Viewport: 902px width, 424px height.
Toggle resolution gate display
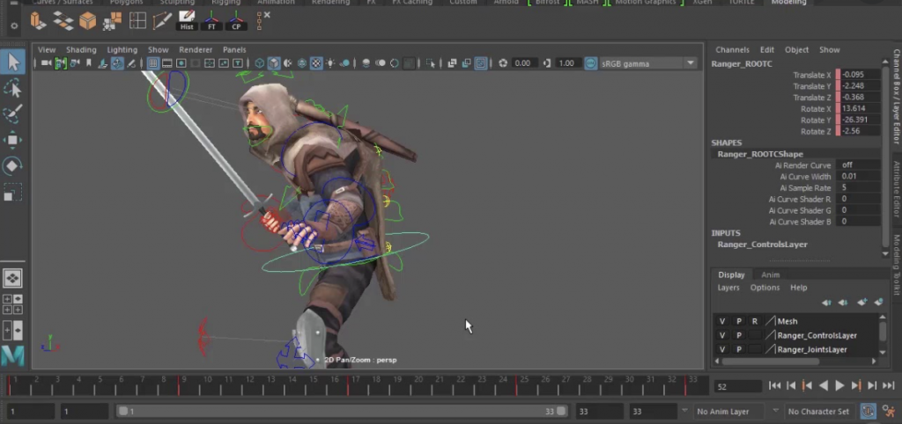[x=181, y=63]
